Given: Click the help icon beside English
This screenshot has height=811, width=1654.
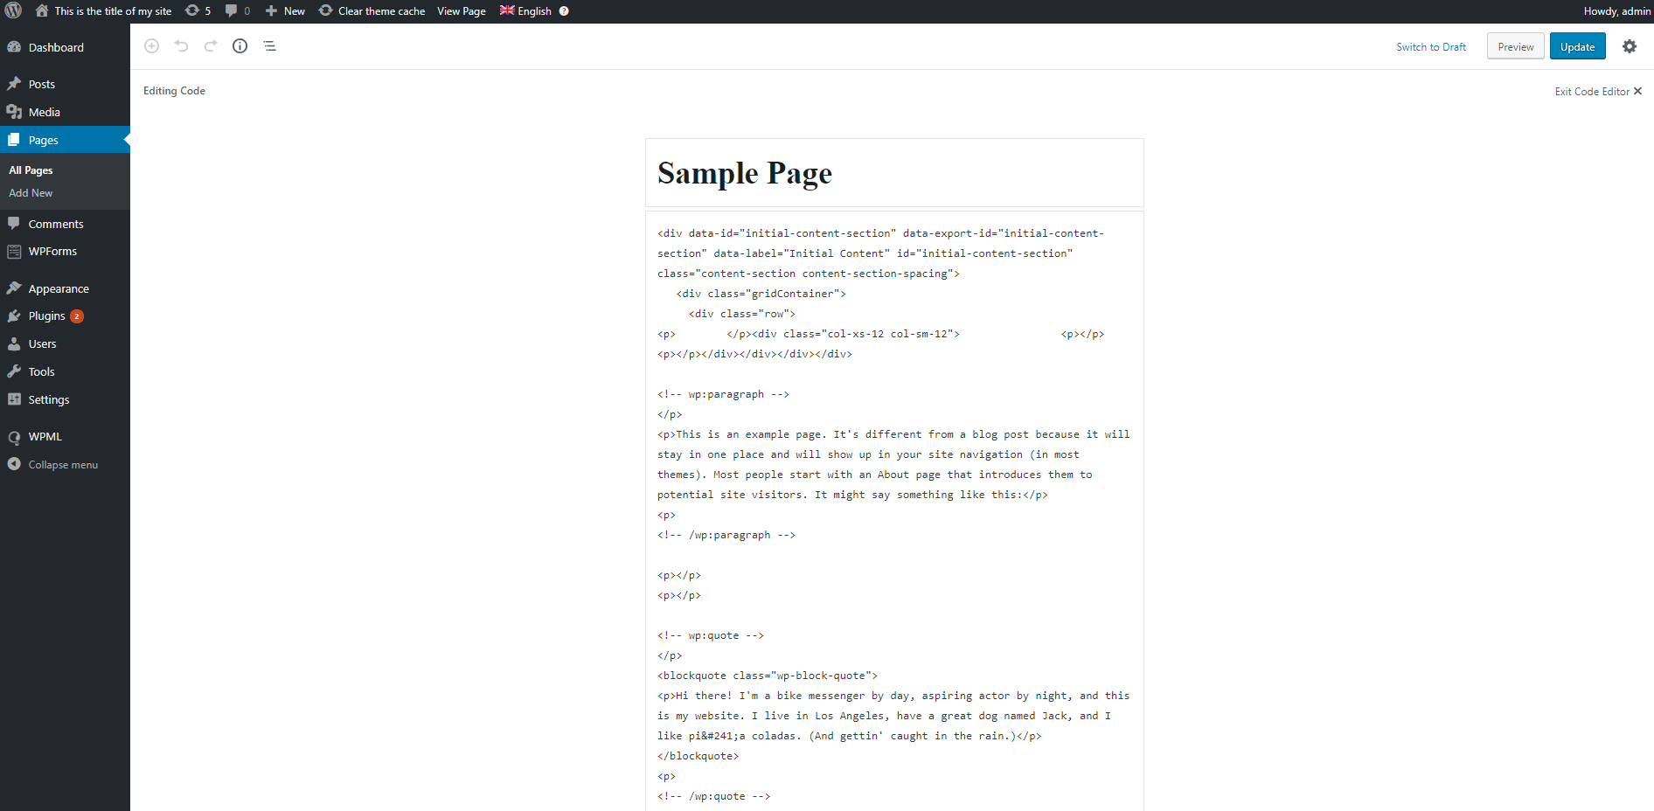Looking at the screenshot, I should click(564, 11).
